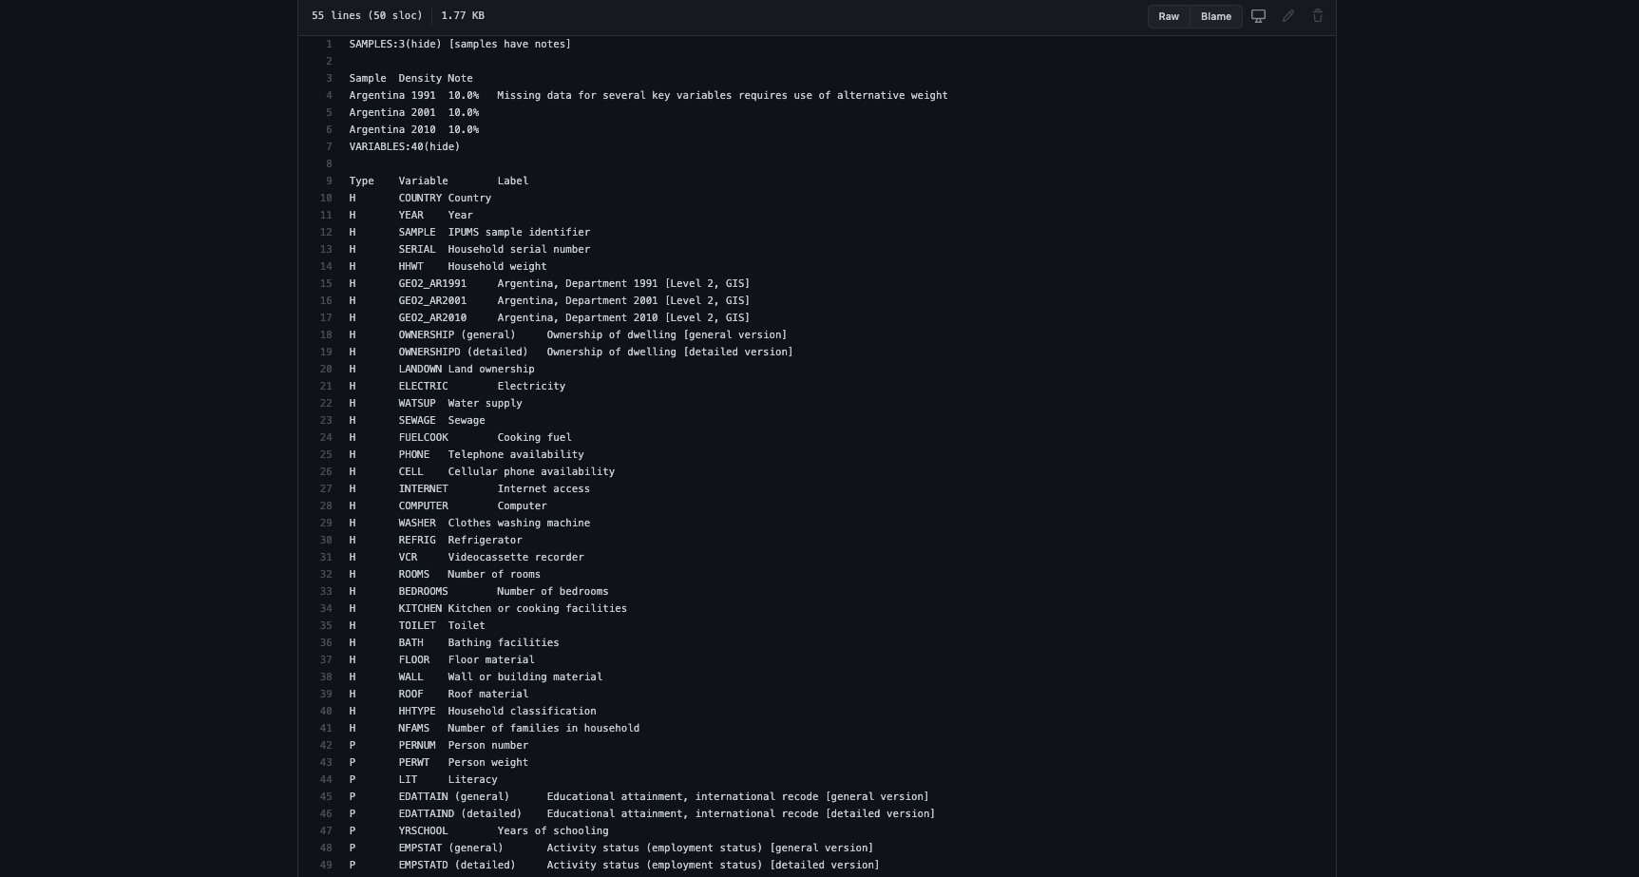Select line number 15 in the gutter
The width and height of the screenshot is (1639, 877).
(x=326, y=284)
